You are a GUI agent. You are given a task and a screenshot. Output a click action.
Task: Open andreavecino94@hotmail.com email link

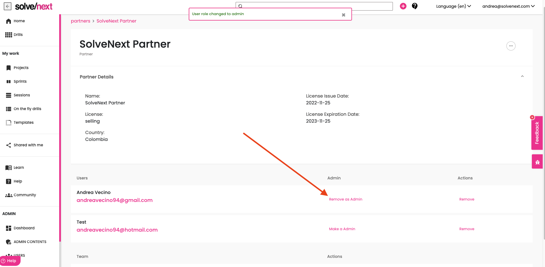point(117,230)
